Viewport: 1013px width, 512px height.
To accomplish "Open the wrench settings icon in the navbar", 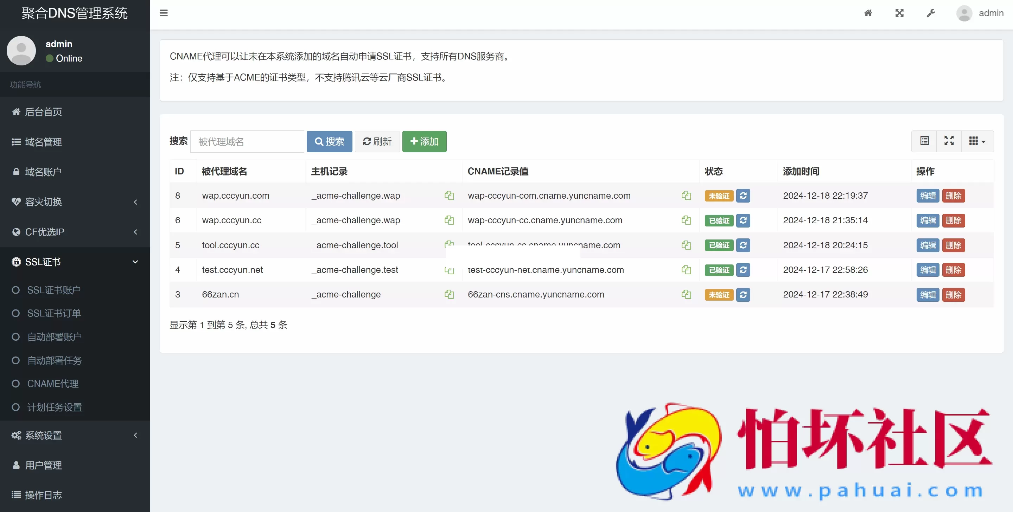I will pyautogui.click(x=931, y=13).
